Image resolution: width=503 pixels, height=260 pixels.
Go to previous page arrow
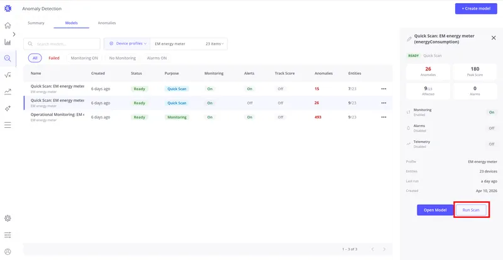click(x=372, y=249)
